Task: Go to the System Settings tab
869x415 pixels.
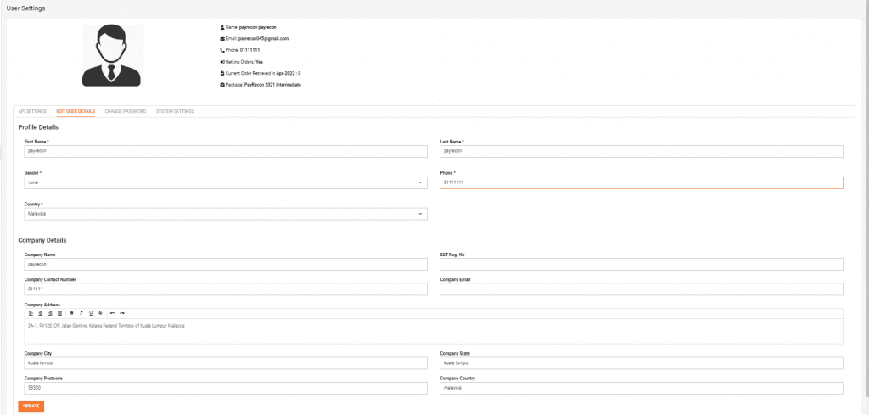Action: (x=175, y=111)
